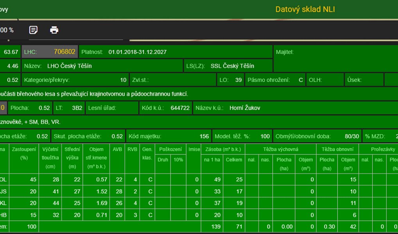Open the notes document icon in toolbar
398x234 pixels.
pos(33,30)
